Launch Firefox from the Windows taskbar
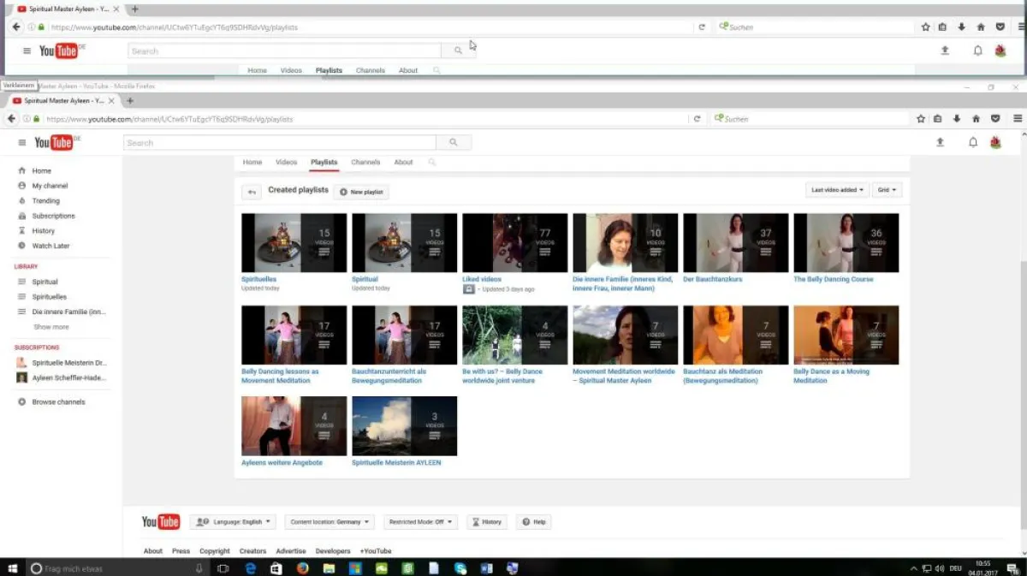Viewport: 1027px width, 576px height. (302, 568)
